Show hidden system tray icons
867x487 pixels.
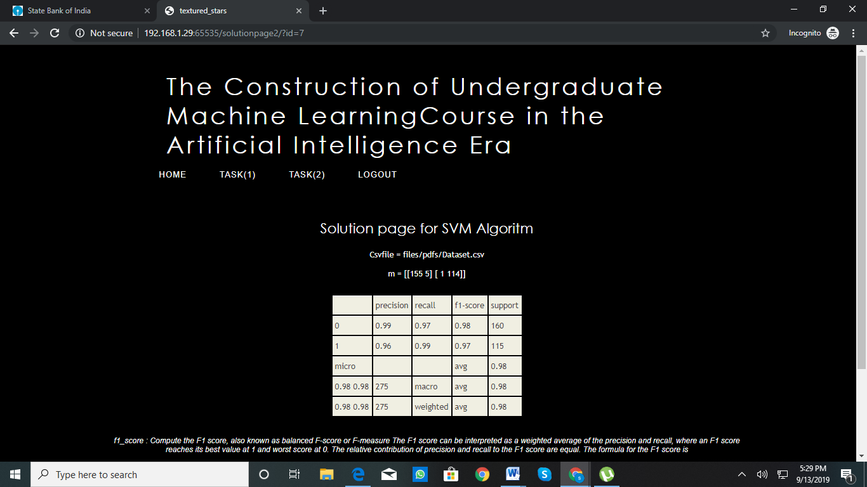[741, 474]
